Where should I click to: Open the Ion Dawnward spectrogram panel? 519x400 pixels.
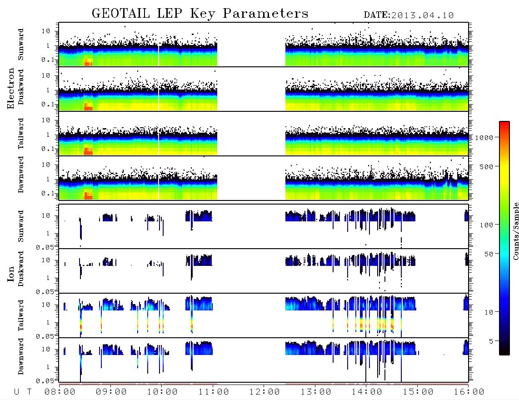coord(264,360)
